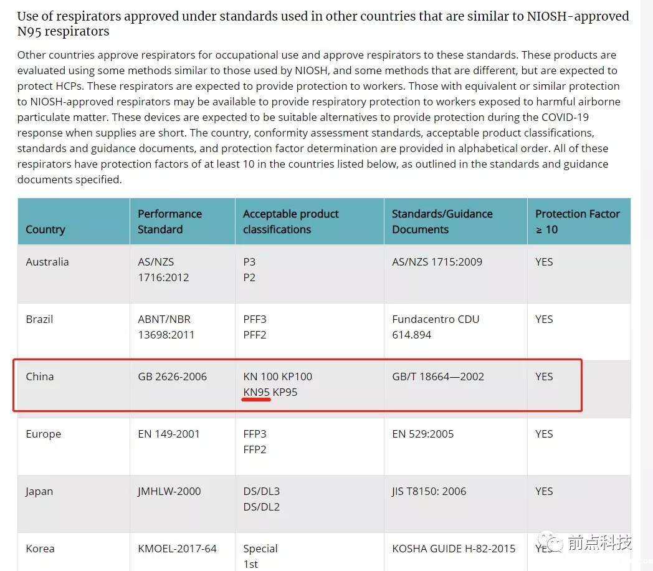Click the Brazil row PFF3 classification
The height and width of the screenshot is (571, 653).
point(255,319)
